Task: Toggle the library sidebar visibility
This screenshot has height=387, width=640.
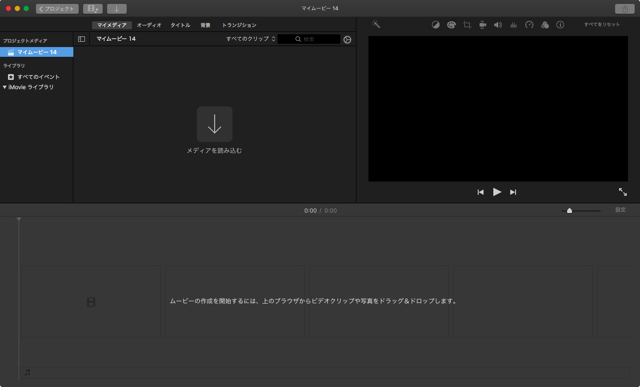Action: point(81,39)
